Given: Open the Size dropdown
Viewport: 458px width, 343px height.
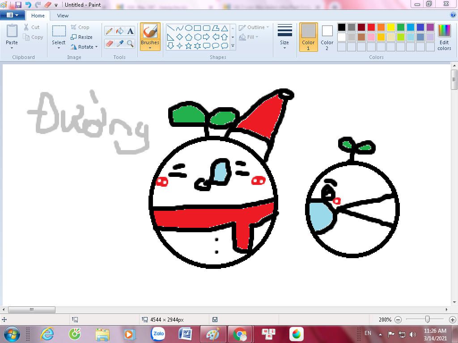Looking at the screenshot, I should click(284, 37).
